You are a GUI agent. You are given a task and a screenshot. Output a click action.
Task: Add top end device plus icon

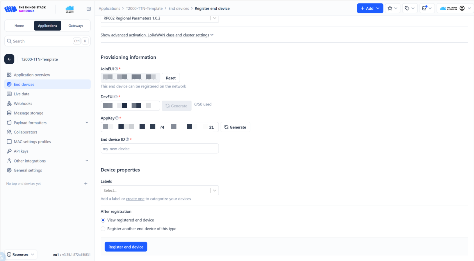(x=86, y=184)
